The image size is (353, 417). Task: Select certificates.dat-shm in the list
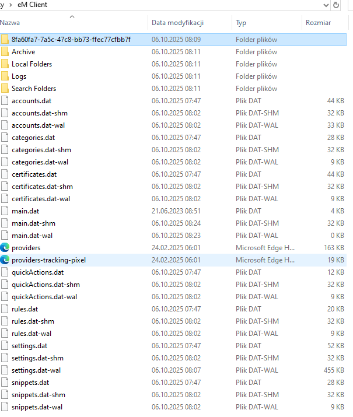tap(42, 187)
